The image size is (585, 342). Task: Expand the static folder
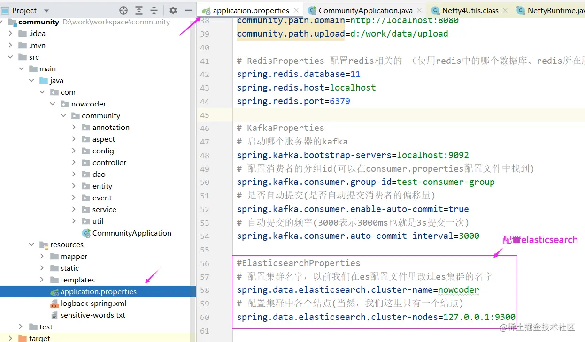(x=42, y=268)
